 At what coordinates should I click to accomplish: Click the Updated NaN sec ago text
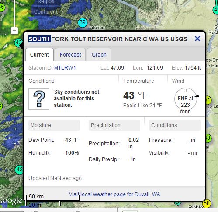point(55,178)
